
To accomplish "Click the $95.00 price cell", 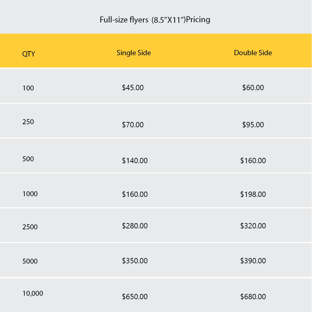I will tap(253, 125).
